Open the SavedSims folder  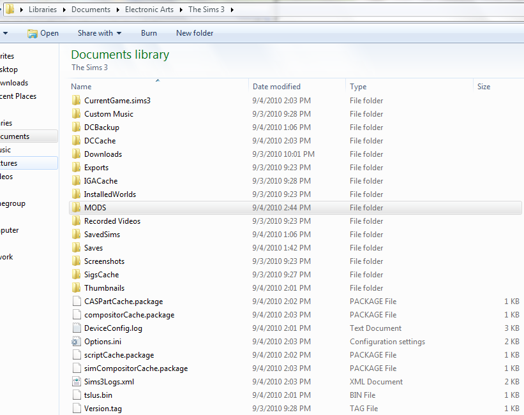click(101, 234)
